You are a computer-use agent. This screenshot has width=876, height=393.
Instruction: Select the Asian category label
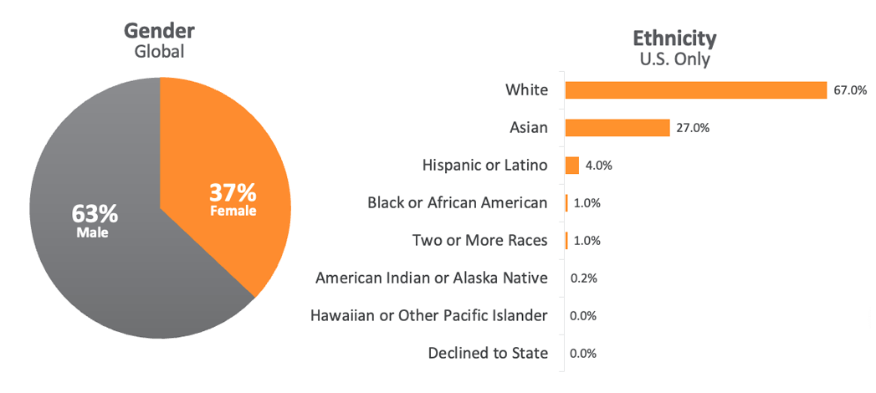[528, 128]
